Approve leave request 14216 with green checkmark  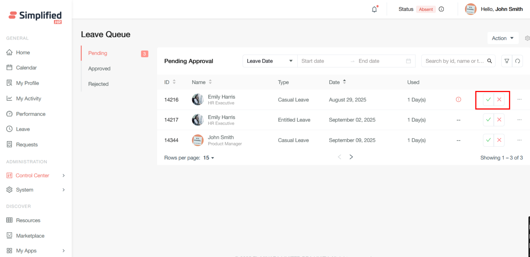tap(488, 100)
